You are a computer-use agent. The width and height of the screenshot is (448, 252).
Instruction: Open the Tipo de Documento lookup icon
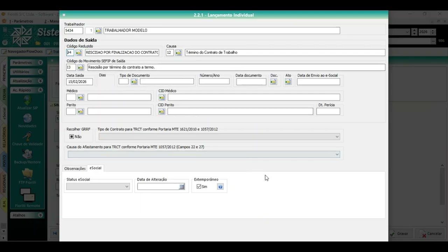click(134, 82)
